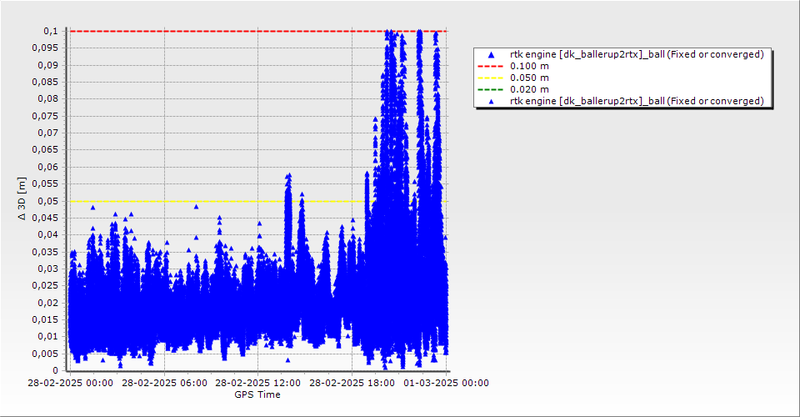This screenshot has width=800, height=417.
Task: Click y-axis tick label '0,05'
Action: click(48, 201)
